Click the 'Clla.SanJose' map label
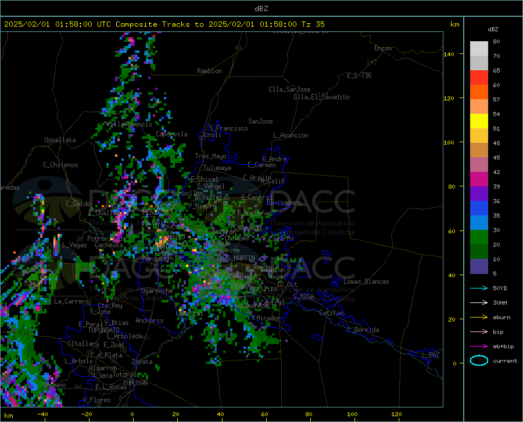Screen dimensions: 523x422 pos(289,89)
